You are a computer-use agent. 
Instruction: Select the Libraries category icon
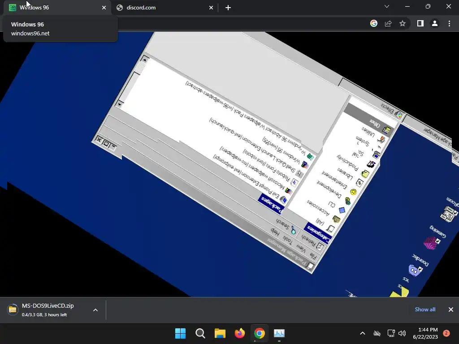pos(359,183)
